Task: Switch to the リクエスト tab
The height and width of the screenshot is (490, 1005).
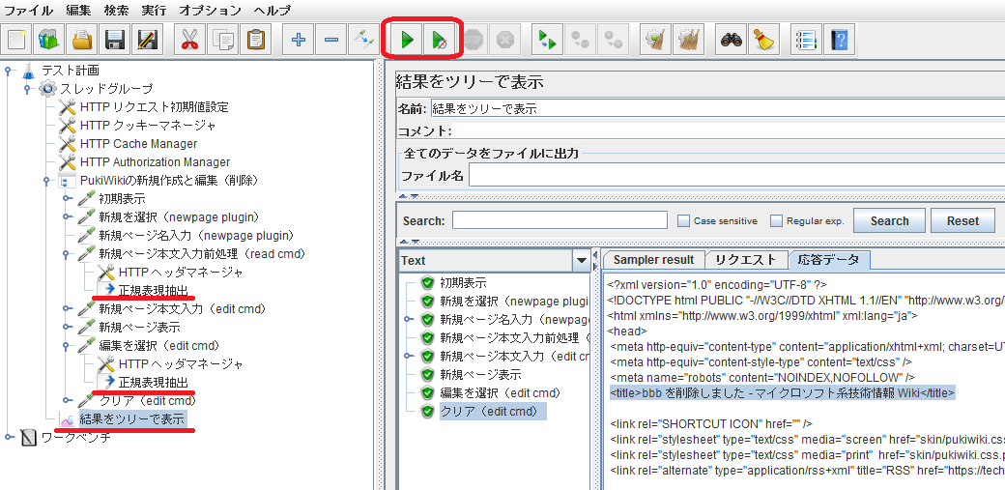Action: tap(745, 259)
